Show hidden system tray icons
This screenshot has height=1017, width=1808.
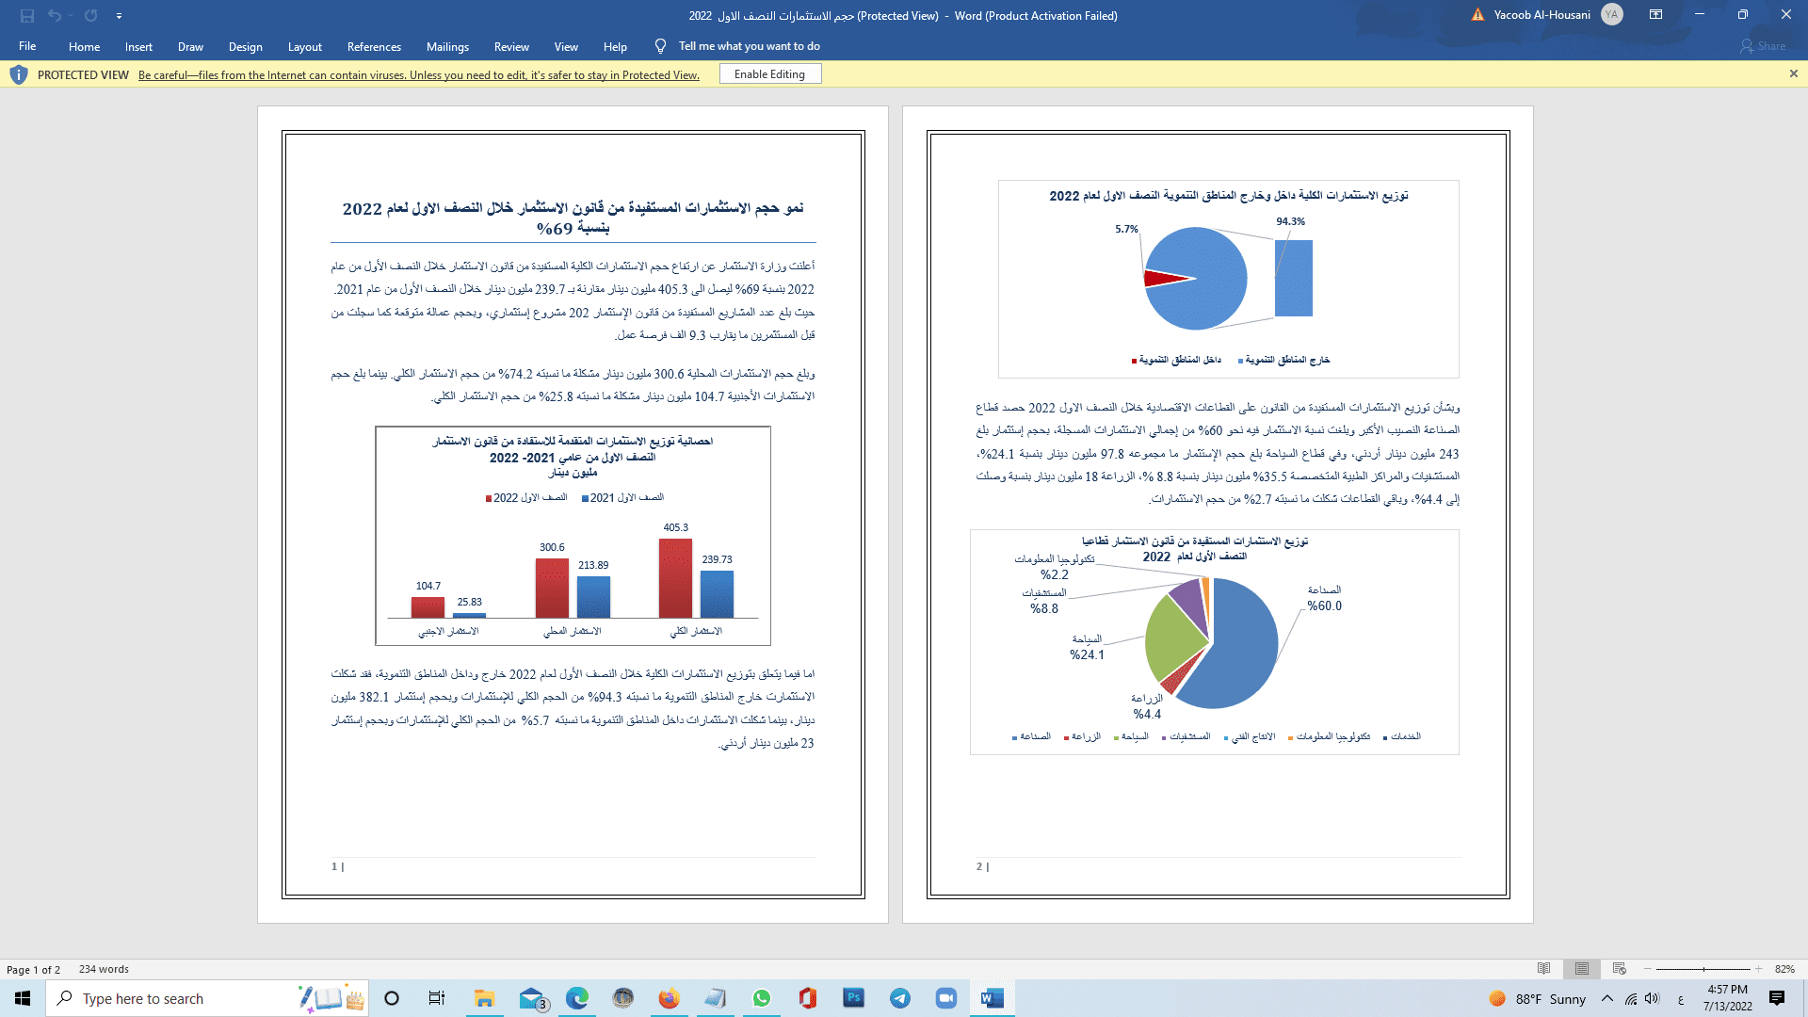(x=1607, y=999)
